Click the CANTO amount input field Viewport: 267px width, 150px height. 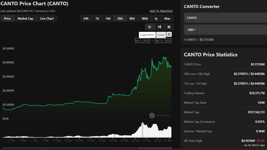(x=233, y=18)
